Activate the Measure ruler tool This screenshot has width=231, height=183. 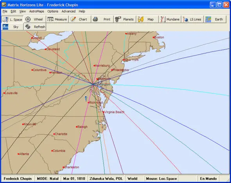coord(50,19)
